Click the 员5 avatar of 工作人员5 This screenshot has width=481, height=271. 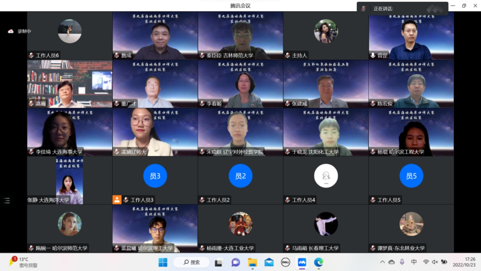412,175
